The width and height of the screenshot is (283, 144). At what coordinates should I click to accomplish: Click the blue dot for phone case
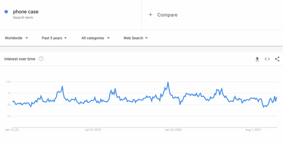coord(6,12)
